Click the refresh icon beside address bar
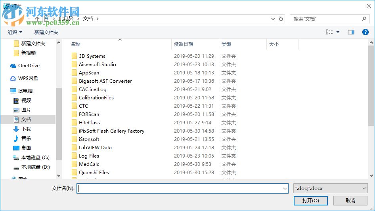375x211 pixels. pyautogui.click(x=281, y=19)
